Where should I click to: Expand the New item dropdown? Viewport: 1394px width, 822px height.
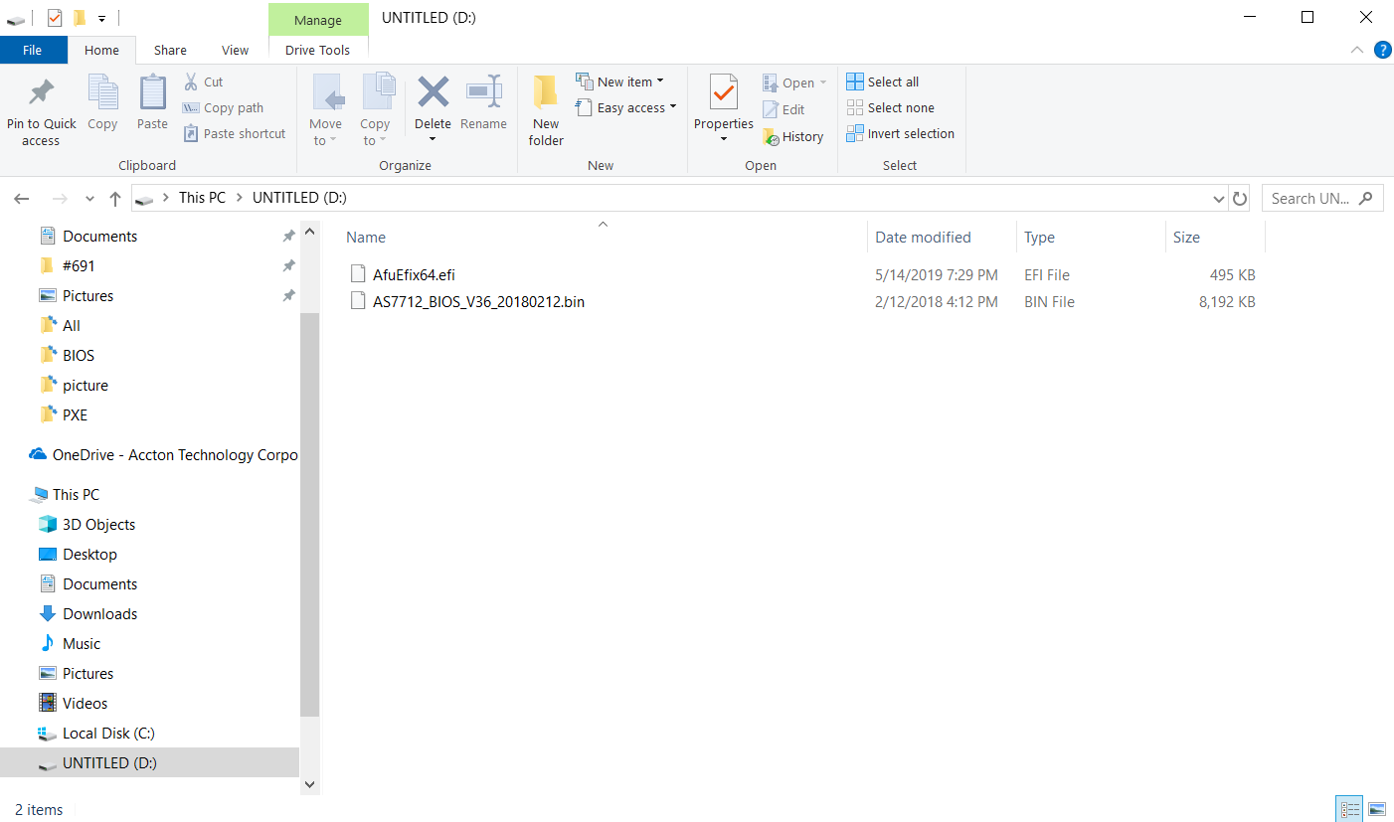(660, 82)
